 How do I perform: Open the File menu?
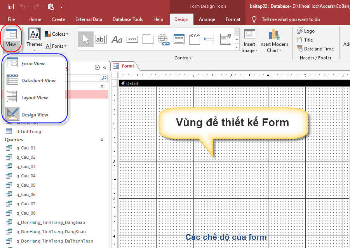[11, 19]
